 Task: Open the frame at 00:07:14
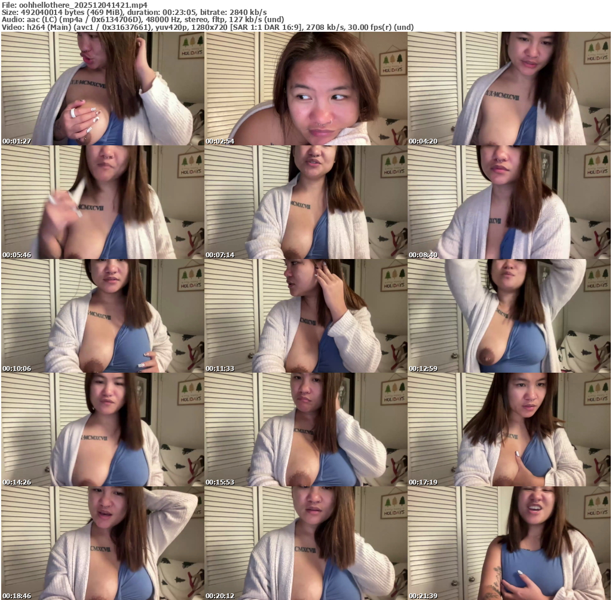305,202
